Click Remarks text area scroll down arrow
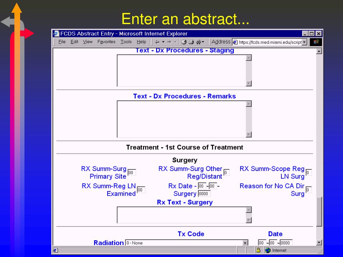This screenshot has width=343, height=257. tap(249, 135)
